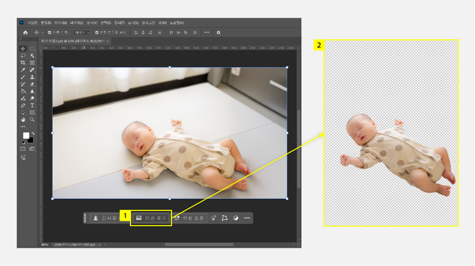
Task: Reset default foreground and background colors
Action: tap(23, 142)
